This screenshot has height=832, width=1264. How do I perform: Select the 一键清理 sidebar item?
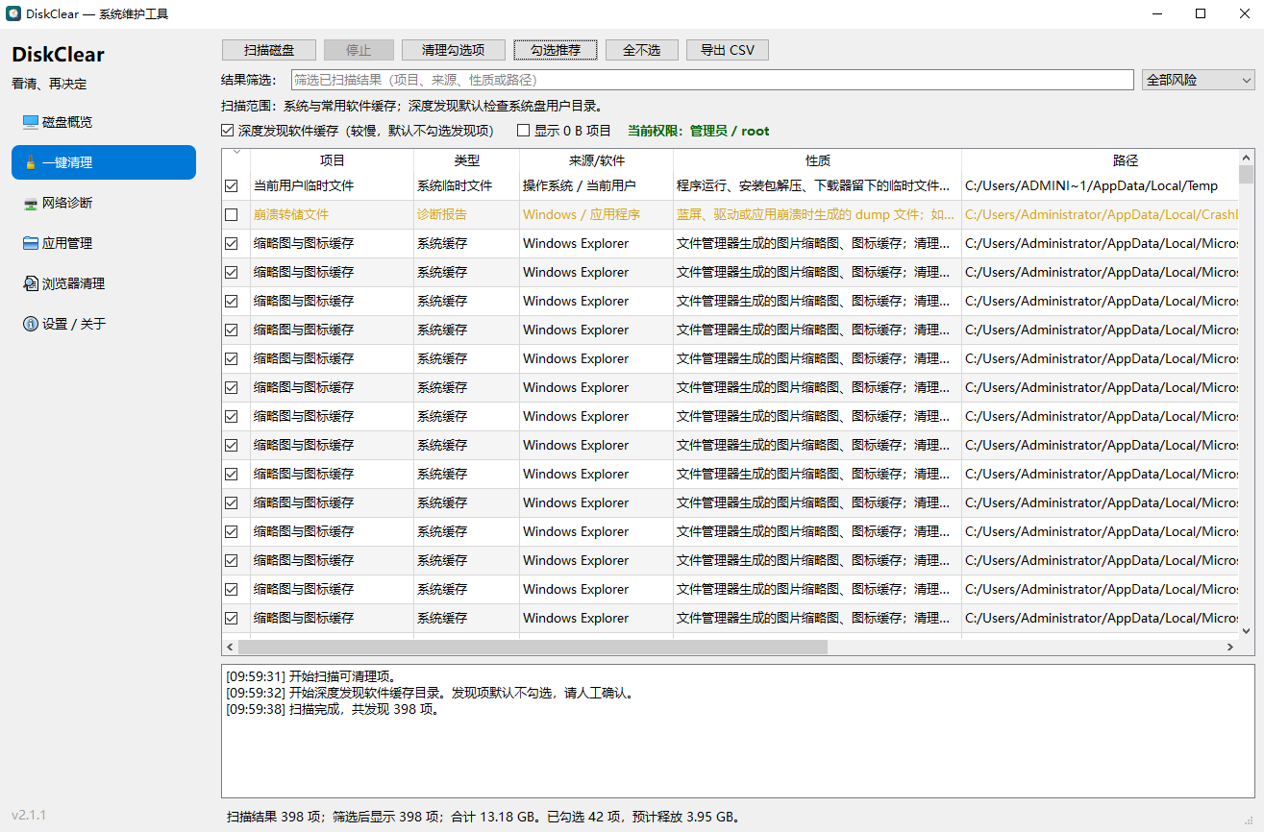point(104,162)
